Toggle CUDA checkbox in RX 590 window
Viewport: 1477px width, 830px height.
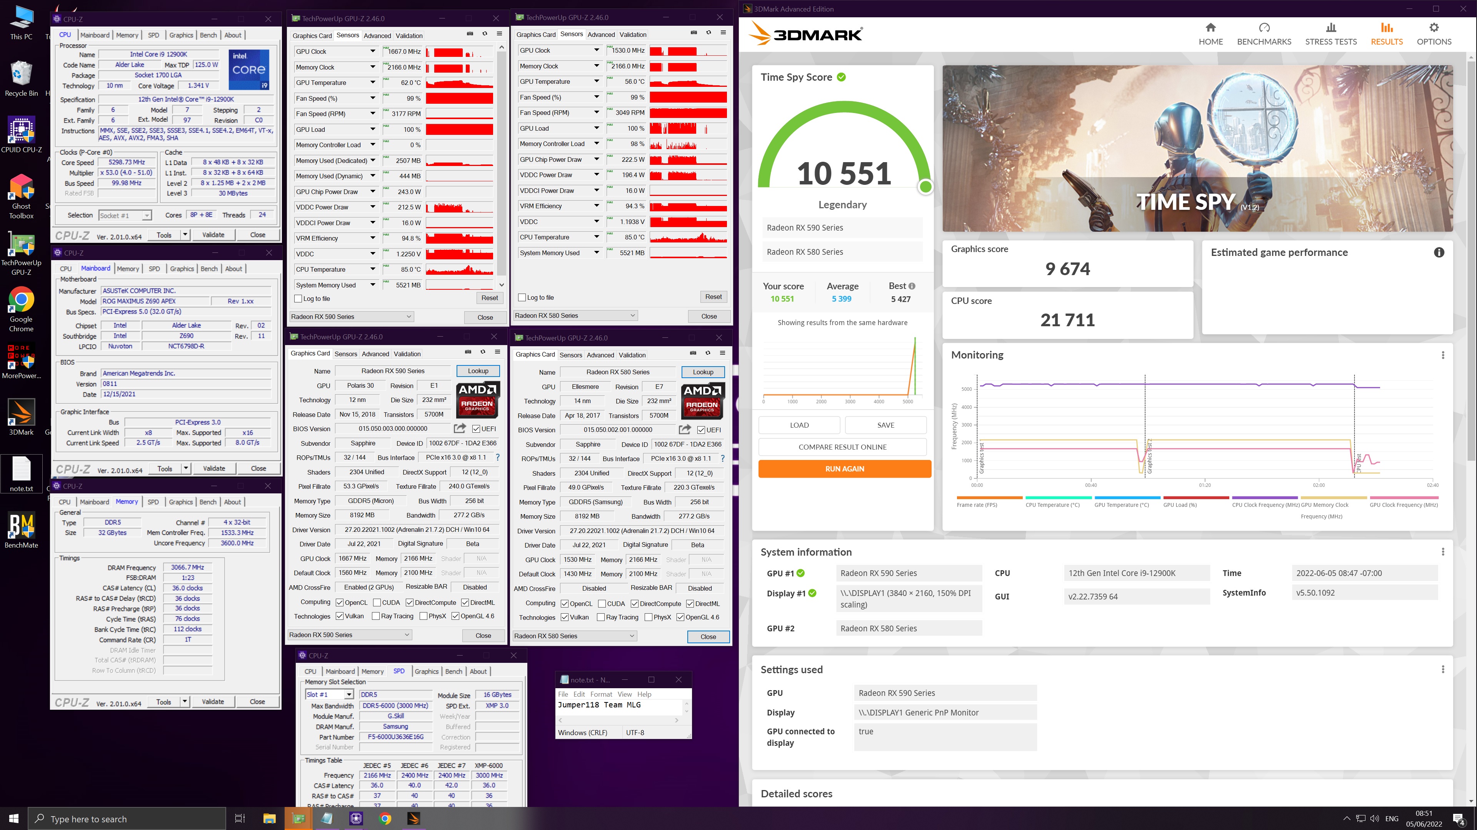pyautogui.click(x=377, y=603)
